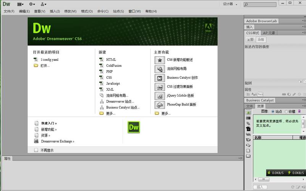The image size is (306, 191).
Task: Create a new CSS file
Action: click(x=109, y=78)
